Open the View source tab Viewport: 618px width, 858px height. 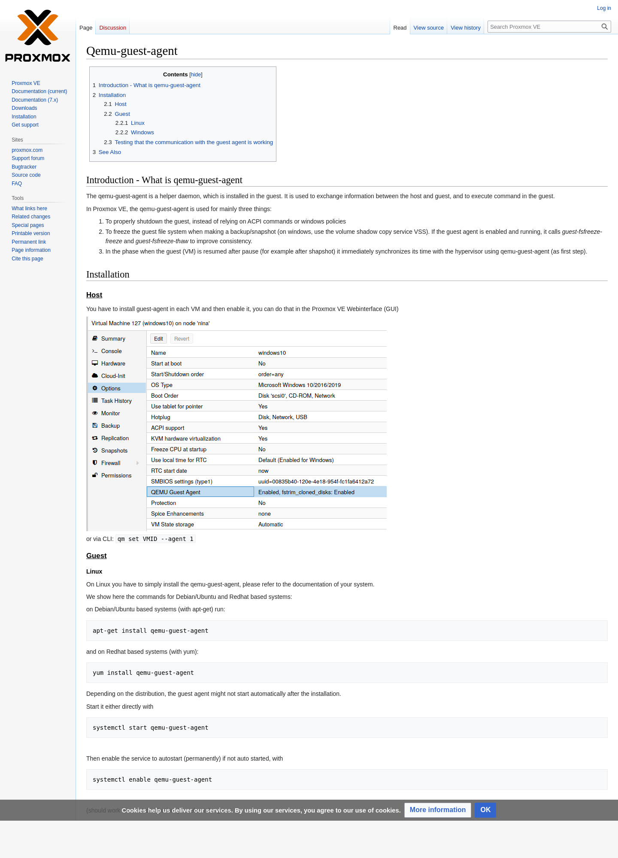click(x=429, y=27)
